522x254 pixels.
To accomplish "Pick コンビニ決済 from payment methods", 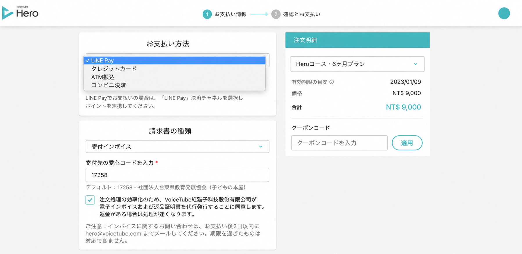I will (x=174, y=85).
